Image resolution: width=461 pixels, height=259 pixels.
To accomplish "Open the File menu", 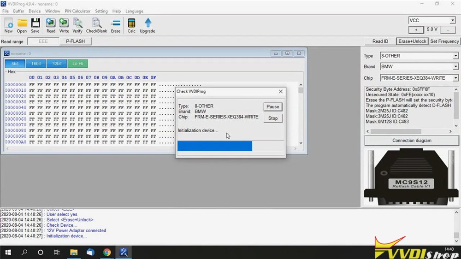I will (x=5, y=11).
